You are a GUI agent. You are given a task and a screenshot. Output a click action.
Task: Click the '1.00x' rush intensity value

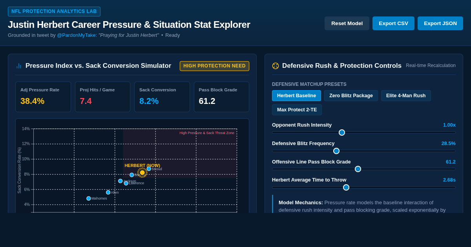tap(449, 125)
